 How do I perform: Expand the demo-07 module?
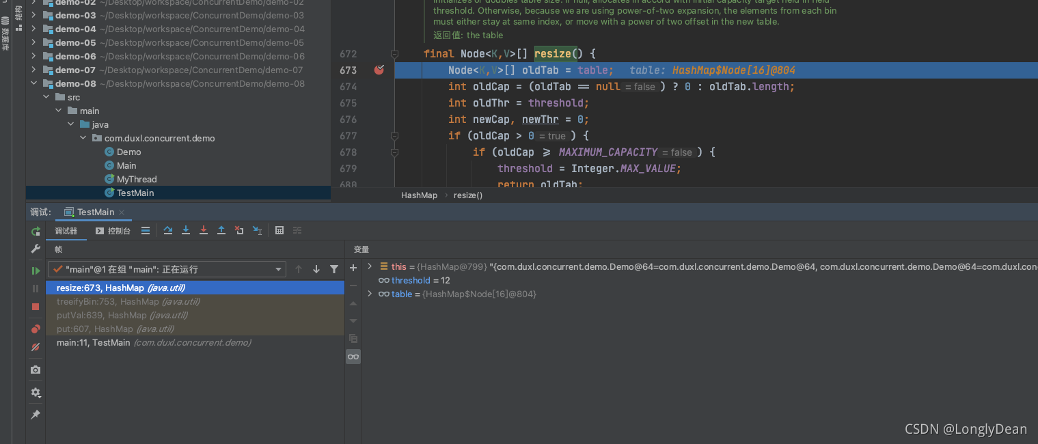pos(34,70)
